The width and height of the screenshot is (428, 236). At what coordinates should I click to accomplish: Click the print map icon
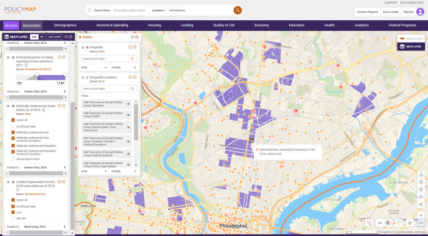click(x=421, y=182)
